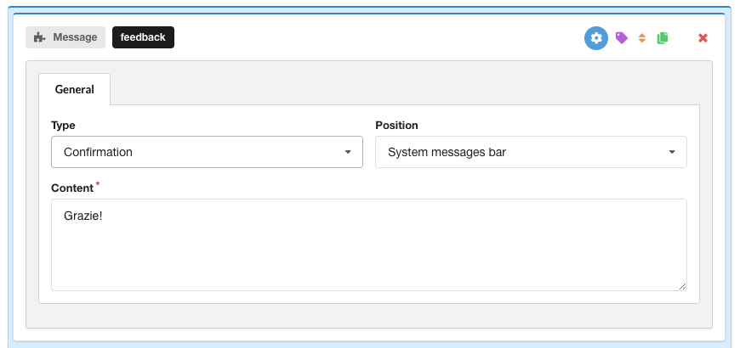740x348 pixels.
Task: Open the component settings gear icon
Action: [596, 37]
